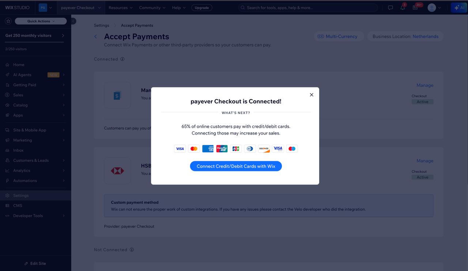The image size is (468, 271).
Task: Click the UnionPay card icon
Action: point(222,149)
